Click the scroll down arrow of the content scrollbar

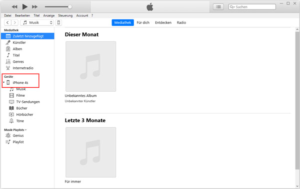pyautogui.click(x=297, y=186)
